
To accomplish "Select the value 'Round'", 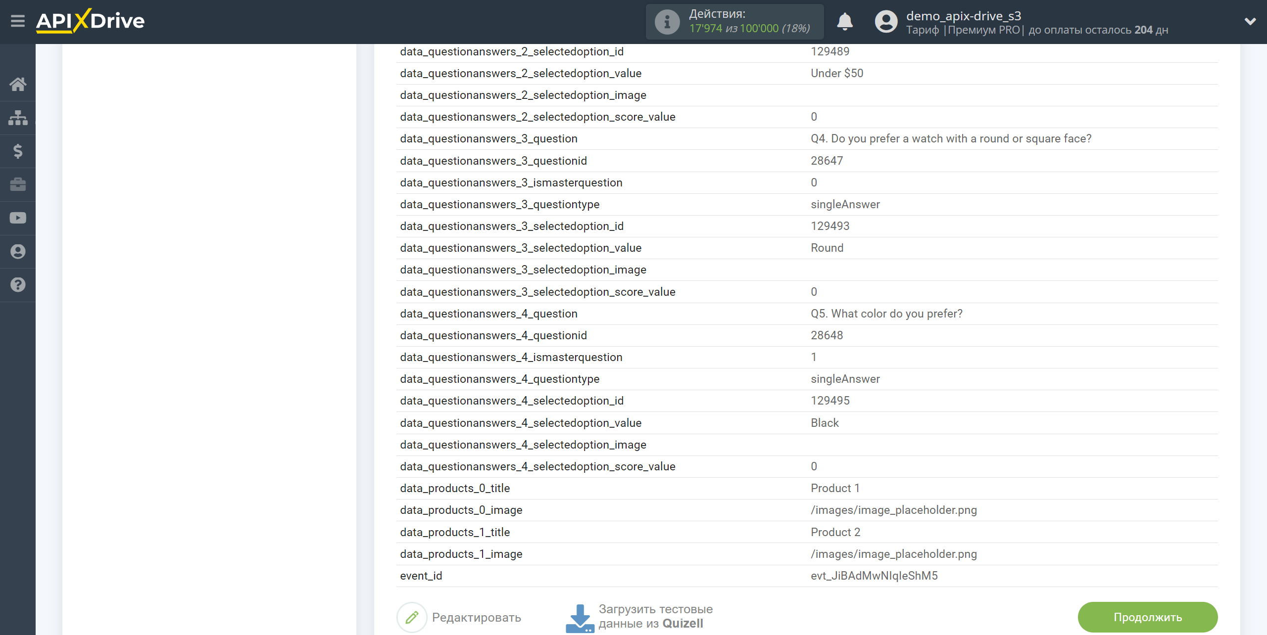I will pyautogui.click(x=827, y=248).
